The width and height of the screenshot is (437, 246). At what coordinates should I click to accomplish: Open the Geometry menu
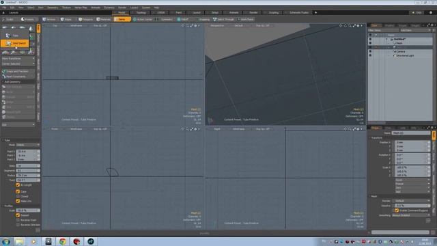(53, 8)
